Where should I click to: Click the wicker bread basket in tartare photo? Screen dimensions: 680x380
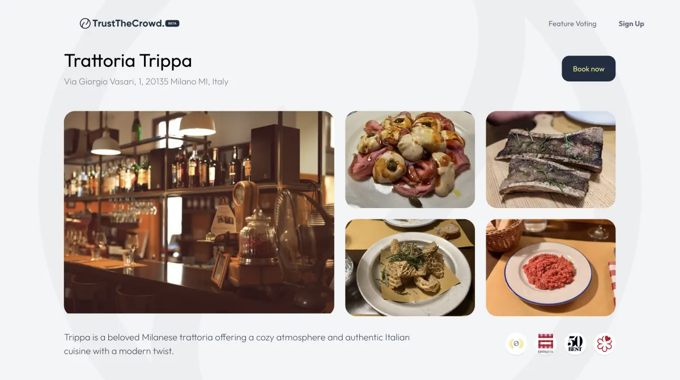(504, 234)
